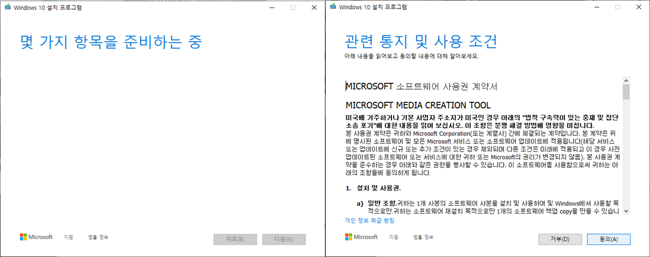The height and width of the screenshot is (257, 650).
Task: Click the setup app icon in the license window title bar
Action: click(333, 7)
